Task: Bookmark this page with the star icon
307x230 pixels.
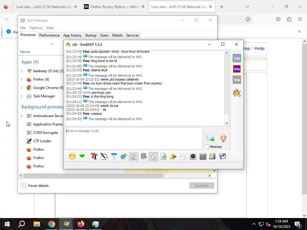Action: click(x=248, y=19)
